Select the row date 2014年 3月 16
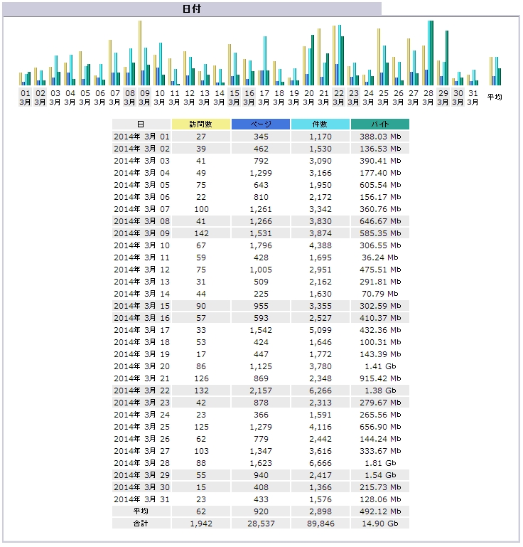Viewport: 523px width, 547px height. pyautogui.click(x=141, y=318)
